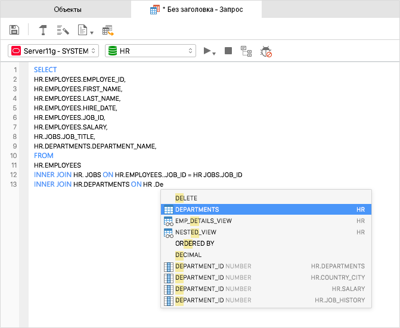Image resolution: width=400 pixels, height=328 pixels.
Task: Switch to the Объекты tab
Action: [x=67, y=10]
